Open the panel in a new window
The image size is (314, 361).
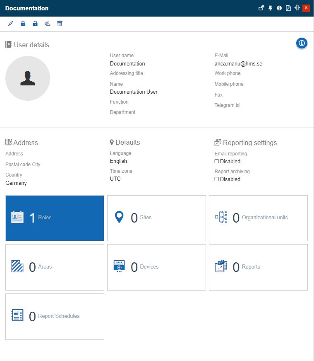pos(261,8)
